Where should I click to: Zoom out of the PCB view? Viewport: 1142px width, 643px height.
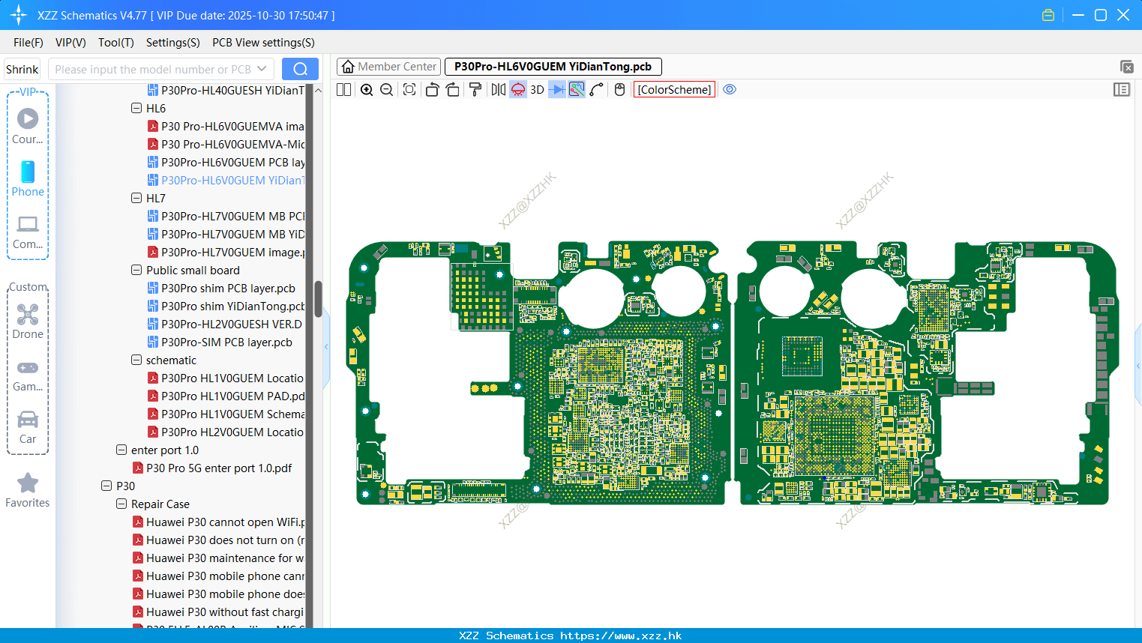click(387, 89)
